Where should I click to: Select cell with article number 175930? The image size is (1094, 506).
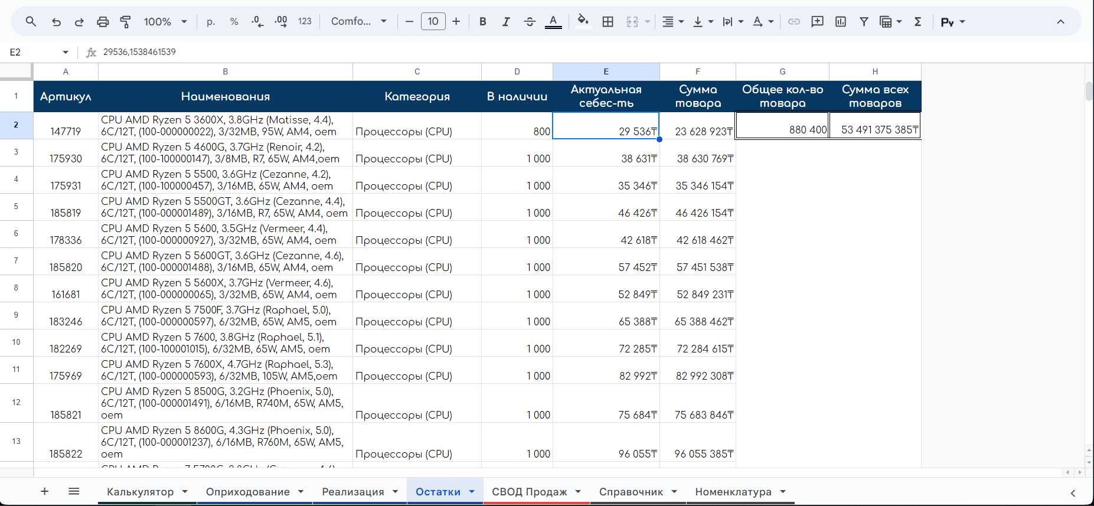click(x=66, y=153)
